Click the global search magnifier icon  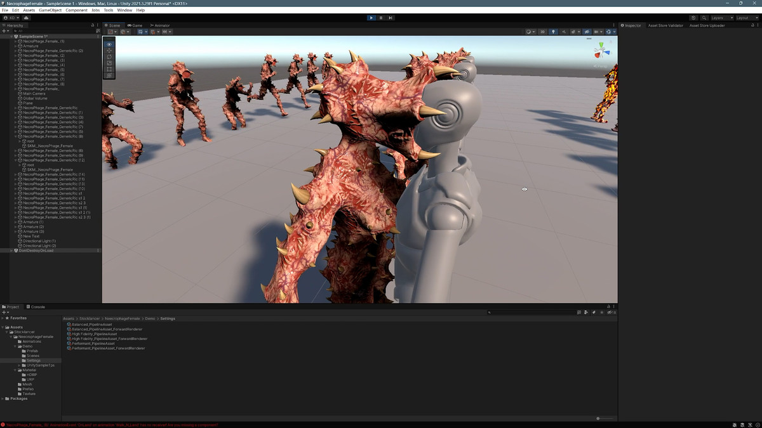(x=704, y=18)
